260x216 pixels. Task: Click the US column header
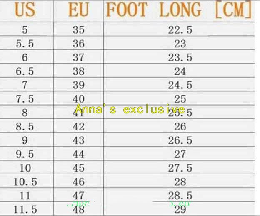point(25,10)
